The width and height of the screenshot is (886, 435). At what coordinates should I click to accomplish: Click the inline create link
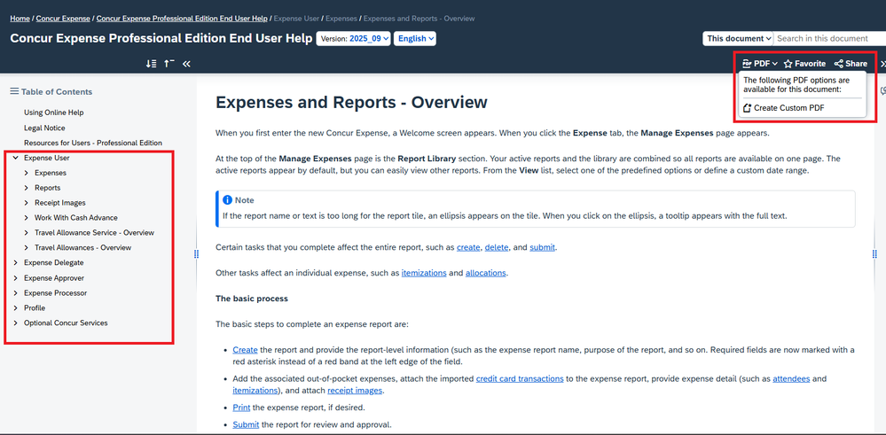click(468, 247)
